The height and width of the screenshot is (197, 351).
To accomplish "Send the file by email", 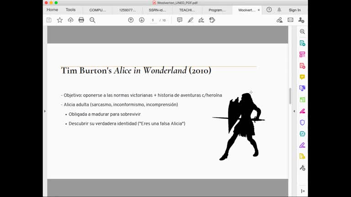I will click(290, 20).
